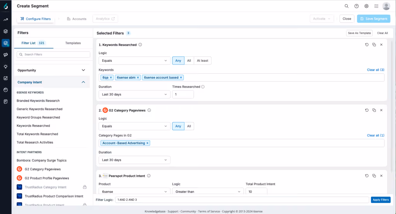Open the contact card sidebar icon
Screen dimensions: 396x214
click(5, 78)
